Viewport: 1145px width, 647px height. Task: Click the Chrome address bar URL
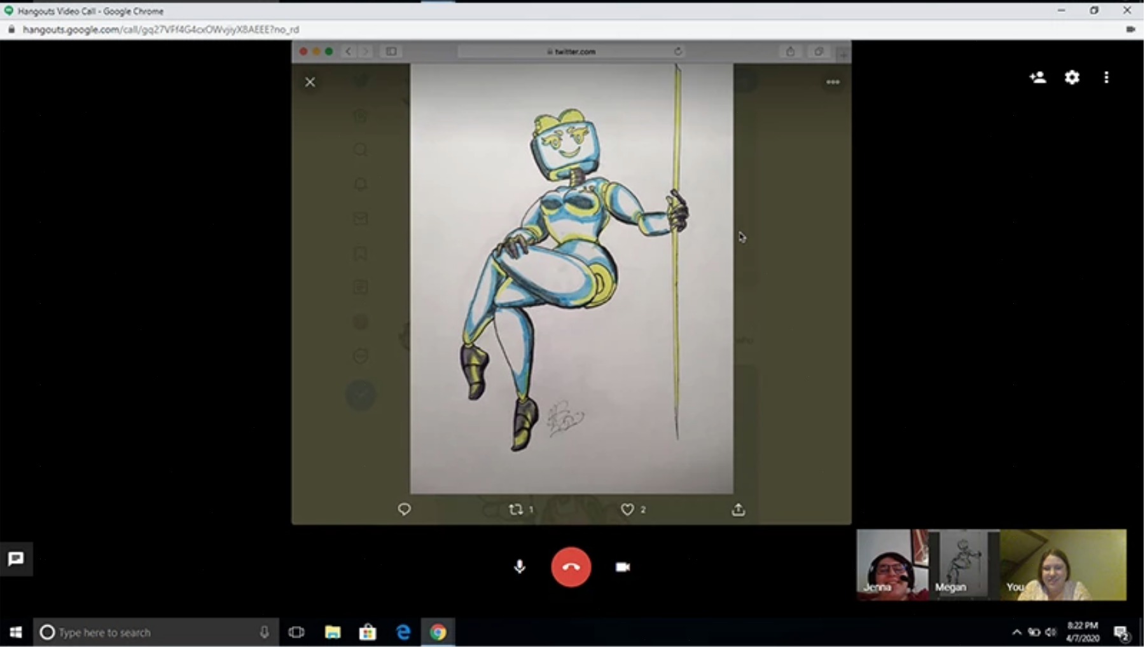161,29
